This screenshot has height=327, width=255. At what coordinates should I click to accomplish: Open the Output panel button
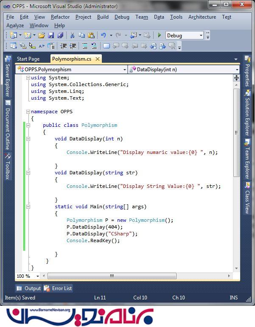tap(29, 288)
